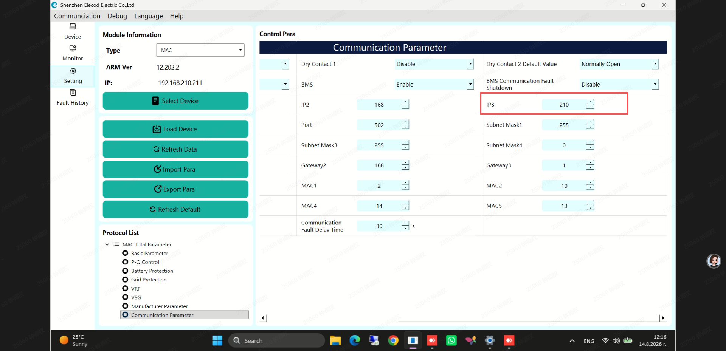726x351 pixels.
Task: Click the Refresh Default button
Action: [x=175, y=209]
